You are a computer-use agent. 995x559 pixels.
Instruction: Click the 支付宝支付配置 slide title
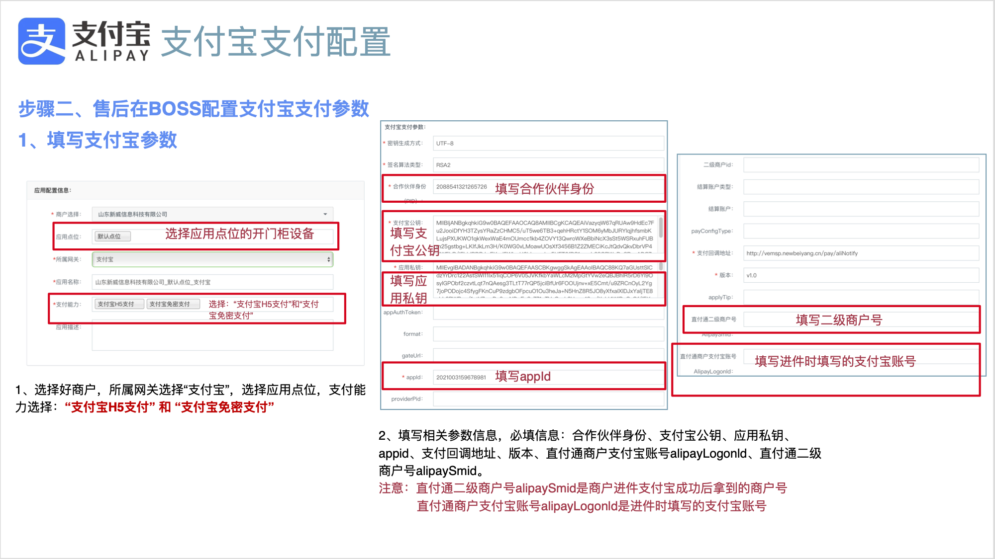point(276,42)
